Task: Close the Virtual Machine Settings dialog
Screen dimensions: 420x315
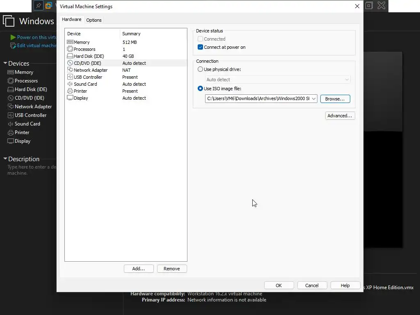Action: (357, 6)
